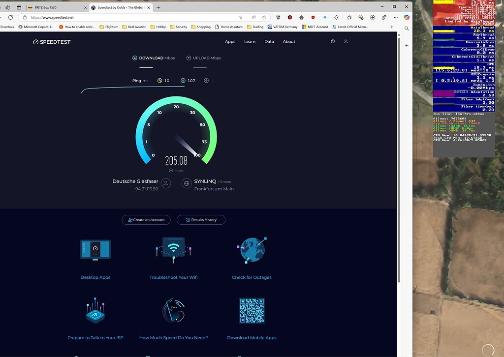This screenshot has width=504, height=357.
Task: Expand the bookmarks bar overflow chevron
Action: (x=392, y=27)
